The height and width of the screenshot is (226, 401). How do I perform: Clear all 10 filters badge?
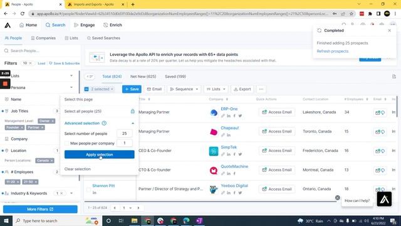31,63
